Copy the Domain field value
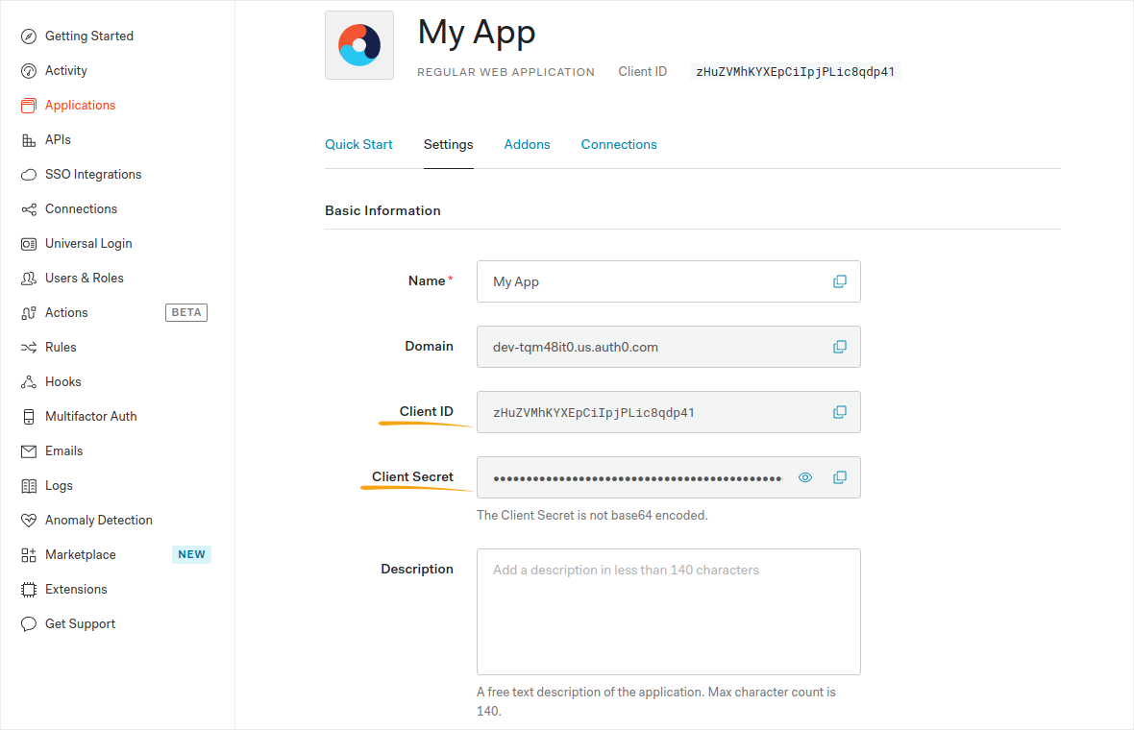This screenshot has width=1134, height=730. (840, 347)
